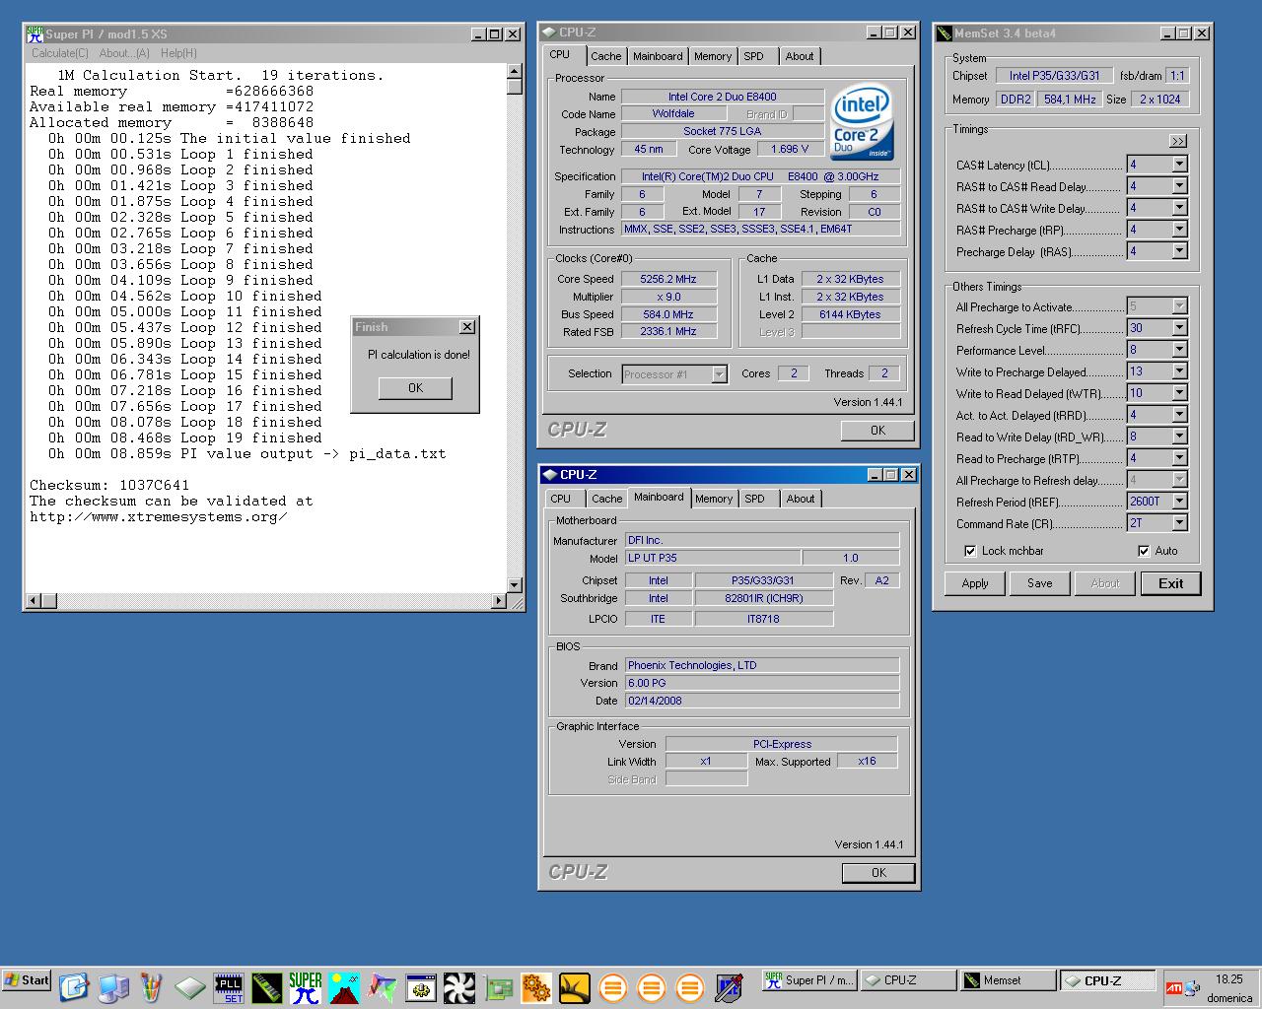Launch CPU-Z chip icon in quick launch
1262x1009 pixels.
click(190, 987)
